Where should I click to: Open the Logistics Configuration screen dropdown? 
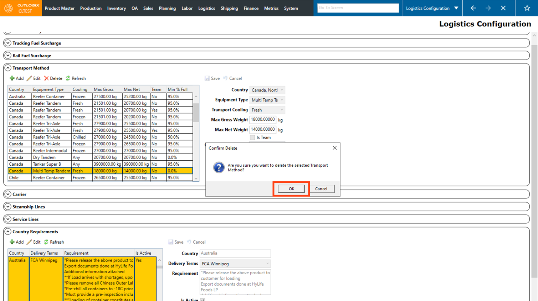coord(456,8)
